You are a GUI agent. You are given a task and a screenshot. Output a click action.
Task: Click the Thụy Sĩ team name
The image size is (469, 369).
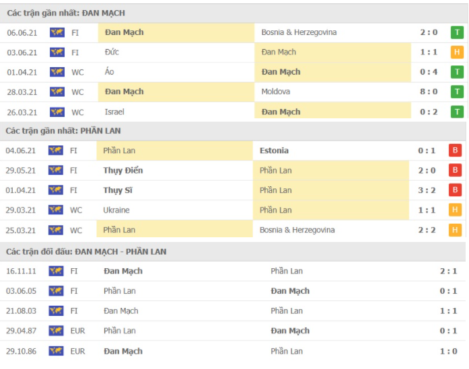[118, 190]
